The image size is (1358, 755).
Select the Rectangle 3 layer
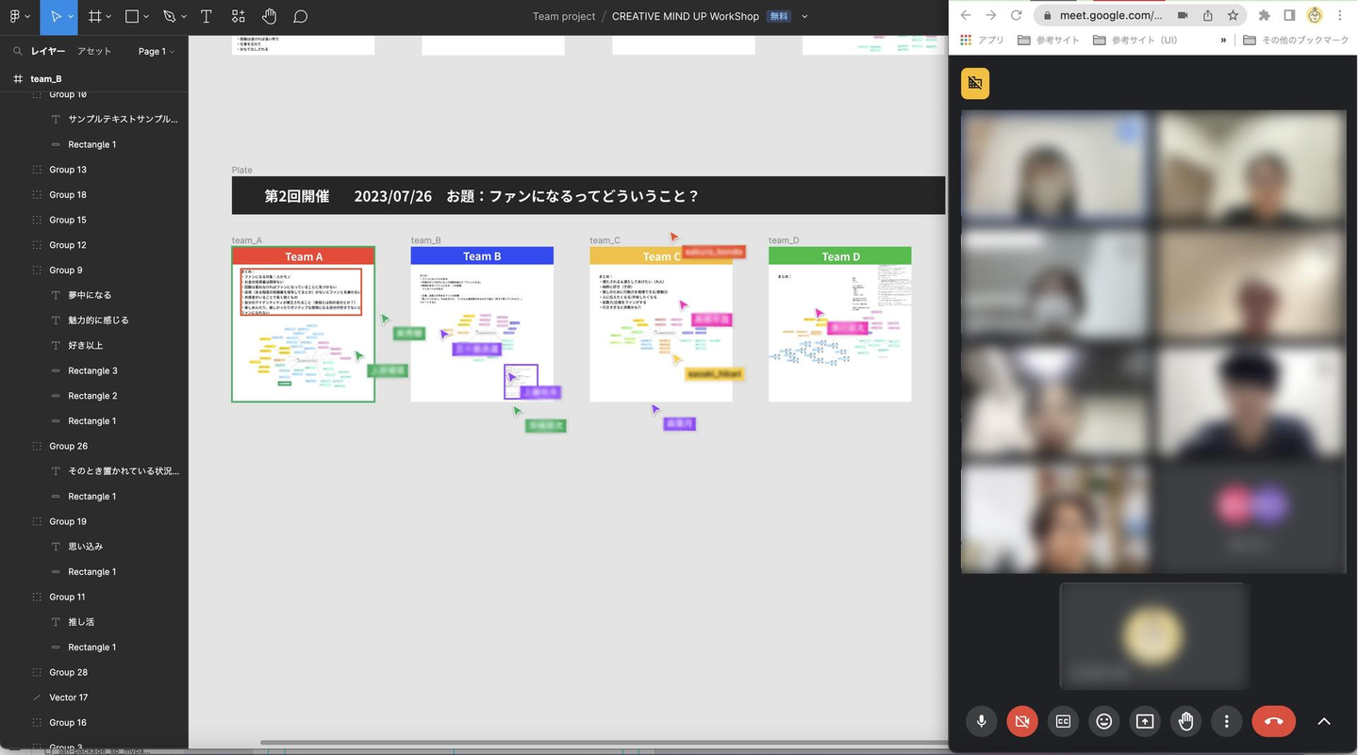click(x=94, y=370)
